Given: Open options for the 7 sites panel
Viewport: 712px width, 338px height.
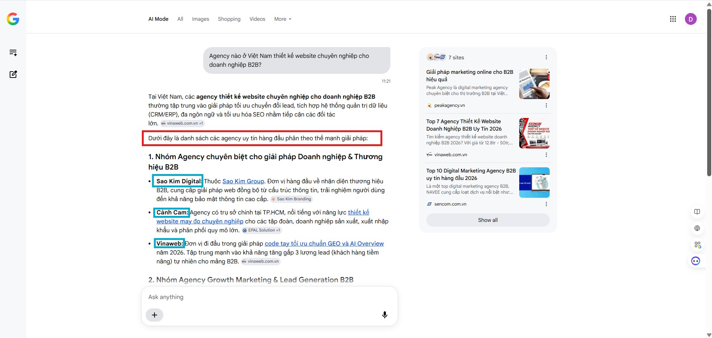Looking at the screenshot, I should [x=546, y=57].
